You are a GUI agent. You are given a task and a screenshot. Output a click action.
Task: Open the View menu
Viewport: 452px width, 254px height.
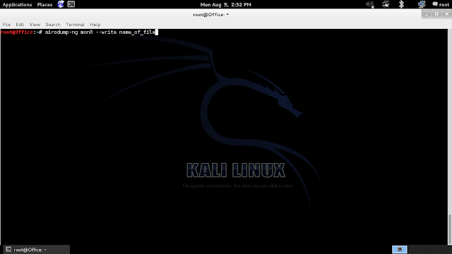pyautogui.click(x=35, y=25)
